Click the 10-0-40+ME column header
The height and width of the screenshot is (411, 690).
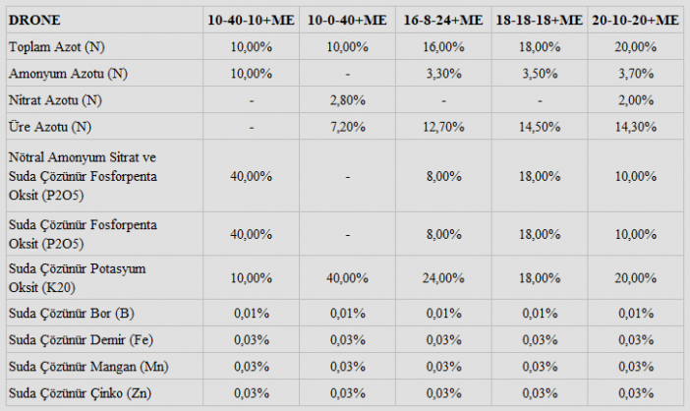pos(349,20)
